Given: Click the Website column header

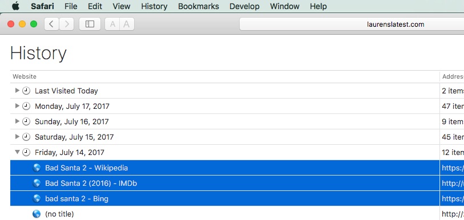Looking at the screenshot, I should 25,76.
